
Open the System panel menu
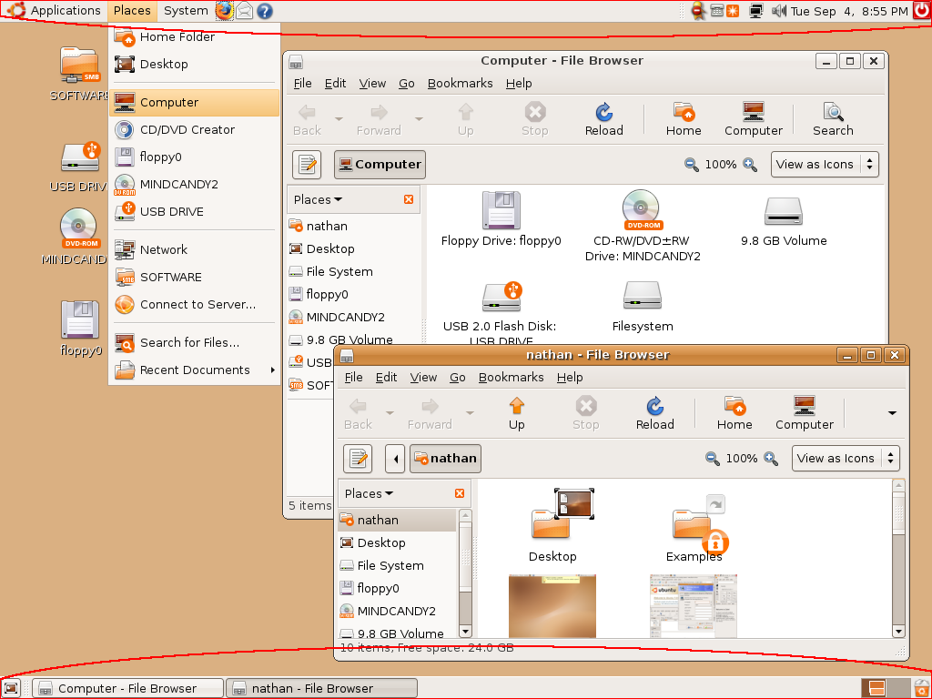pos(186,11)
